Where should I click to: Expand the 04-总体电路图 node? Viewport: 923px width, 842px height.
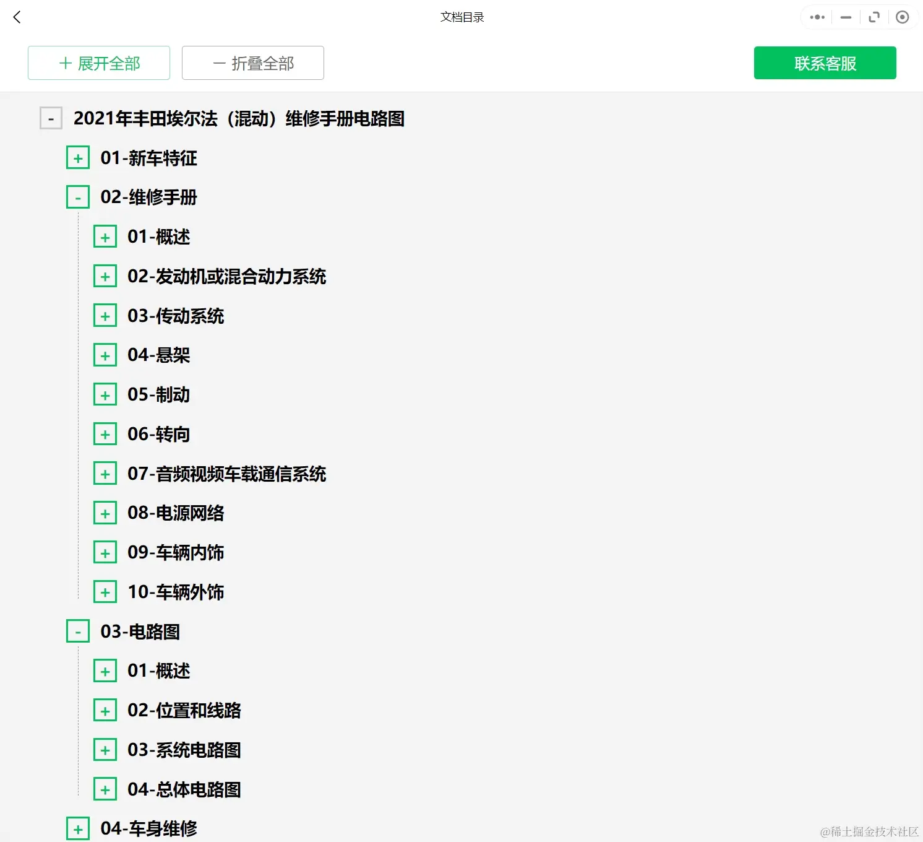pos(105,789)
